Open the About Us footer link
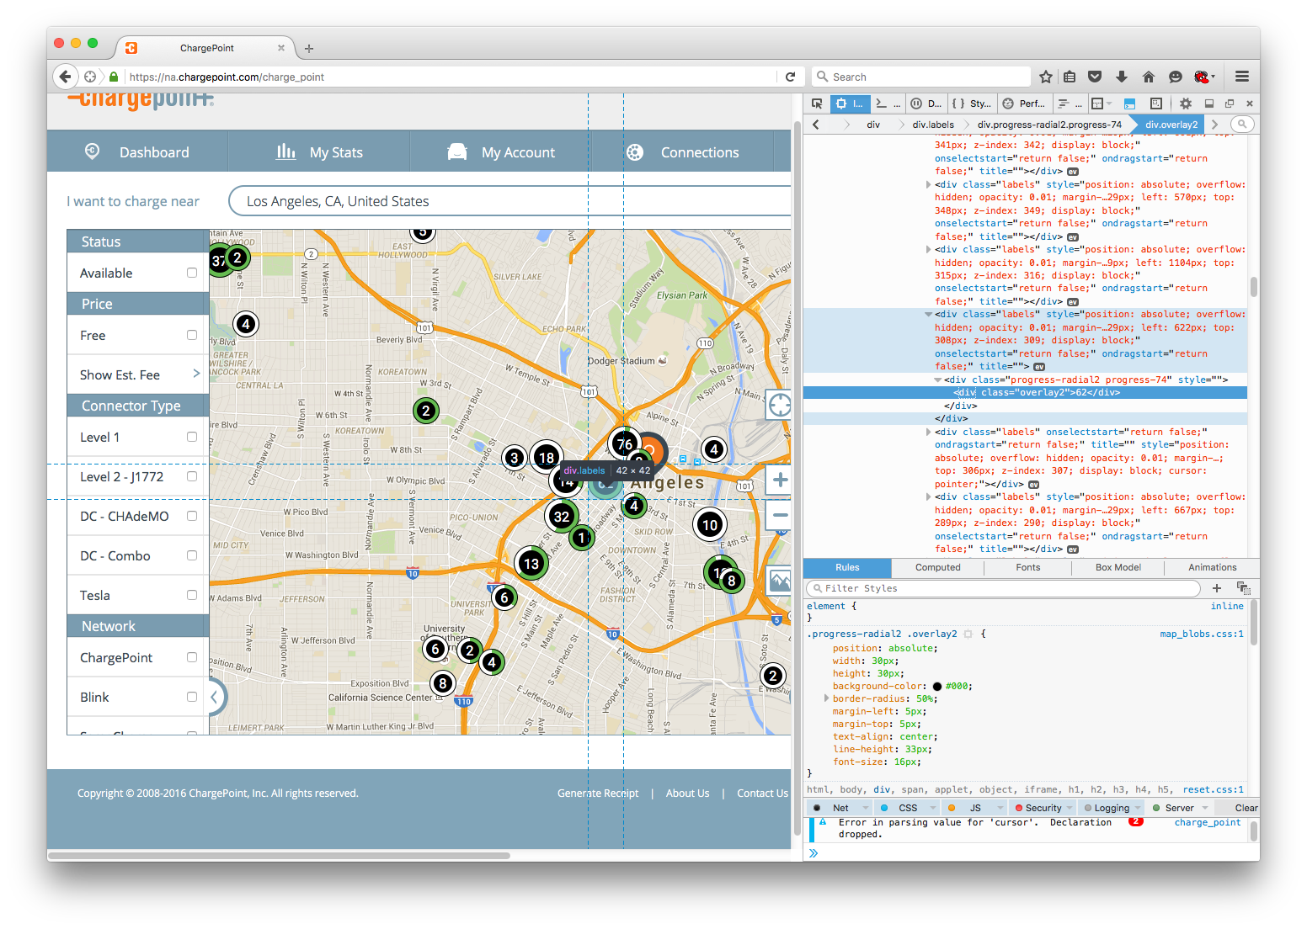The height and width of the screenshot is (929, 1307). 687,794
